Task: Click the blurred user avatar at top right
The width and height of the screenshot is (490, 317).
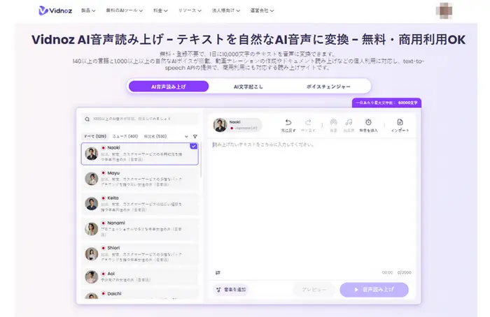Action: pyautogui.click(x=444, y=10)
